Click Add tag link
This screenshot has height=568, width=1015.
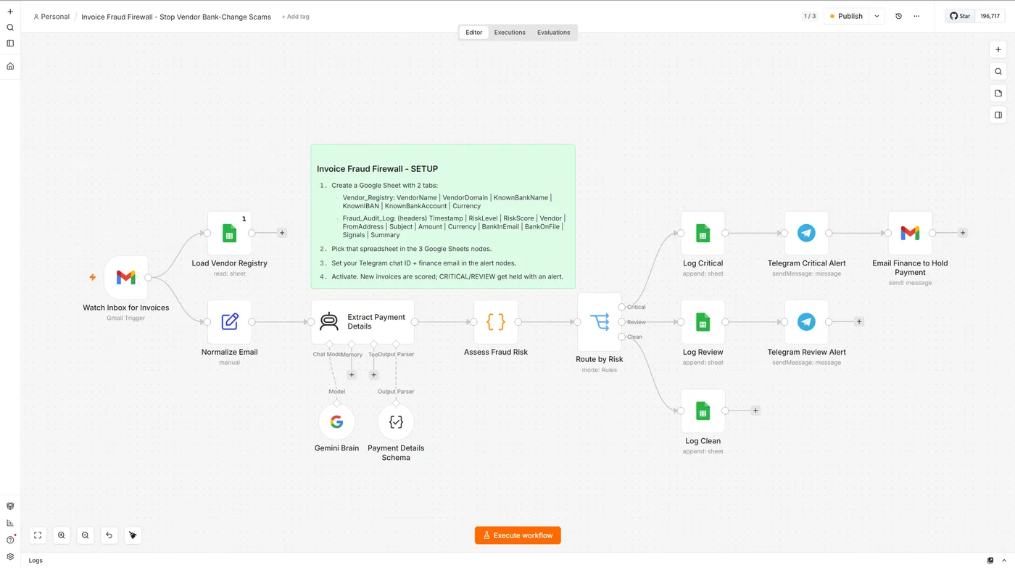[295, 17]
